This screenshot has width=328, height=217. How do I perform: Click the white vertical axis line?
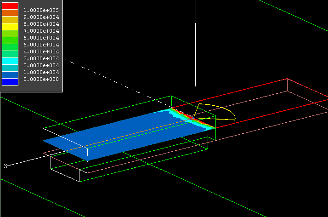coord(195,46)
